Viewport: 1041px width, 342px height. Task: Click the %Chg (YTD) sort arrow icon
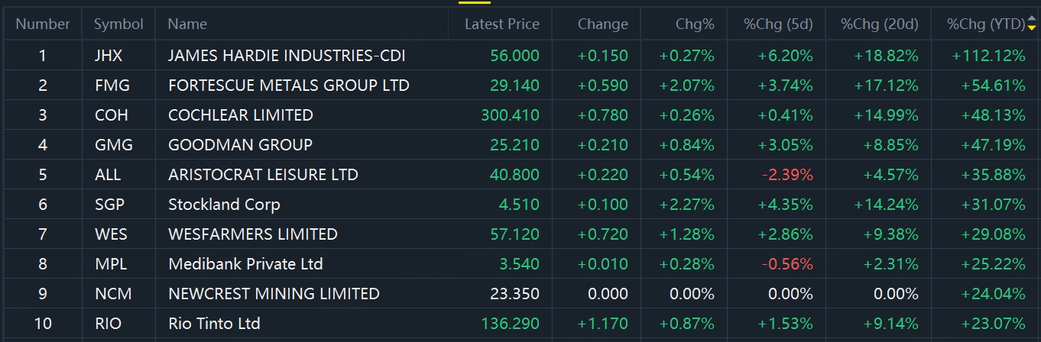pyautogui.click(x=1032, y=24)
